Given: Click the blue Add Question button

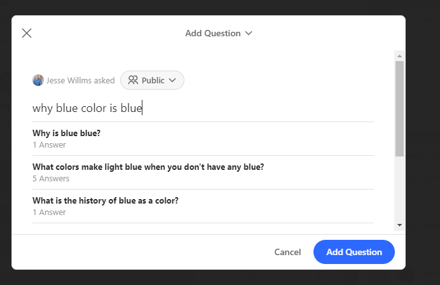Looking at the screenshot, I should pyautogui.click(x=354, y=252).
